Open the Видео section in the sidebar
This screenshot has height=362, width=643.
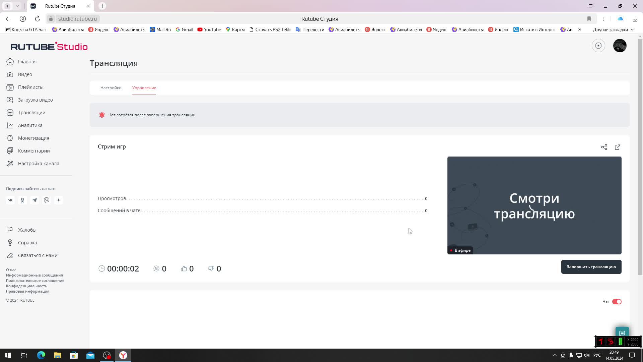point(19,74)
